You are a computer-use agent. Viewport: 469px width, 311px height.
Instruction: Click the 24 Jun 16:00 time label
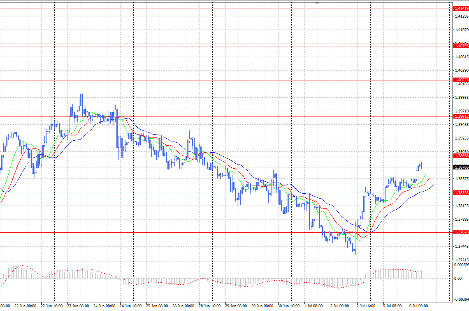click(x=131, y=306)
